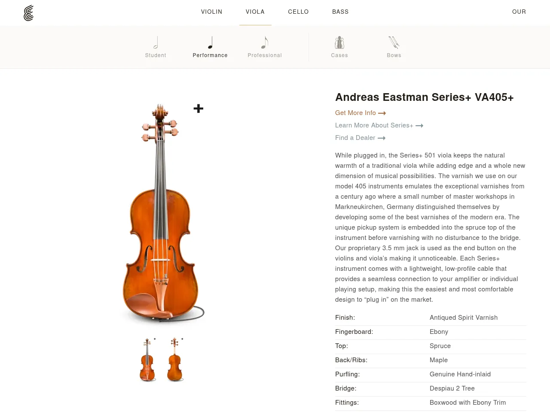Viewport: 550px width, 412px height.
Task: Select the Cases icon in the sub-navigation
Action: (x=339, y=43)
